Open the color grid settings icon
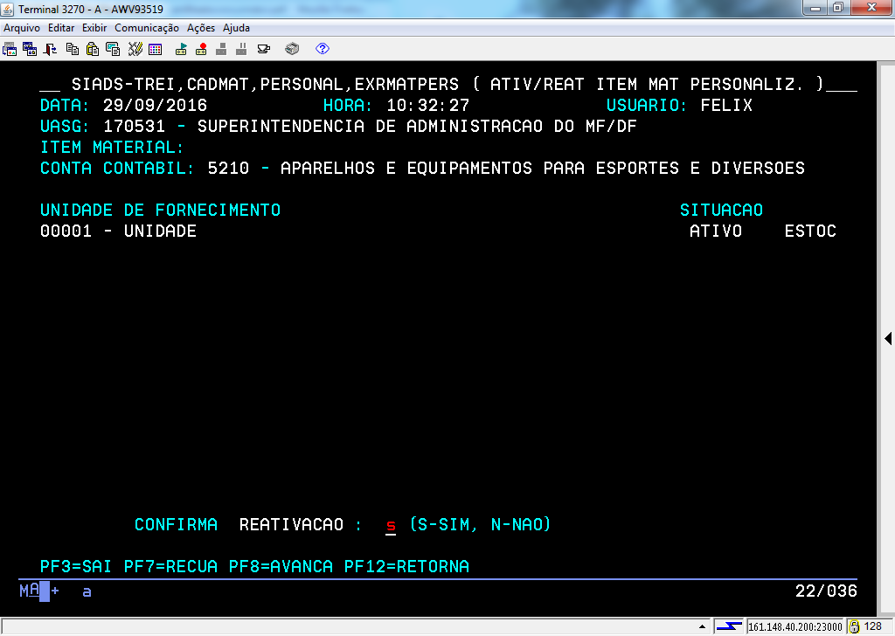This screenshot has height=636, width=895. [156, 49]
